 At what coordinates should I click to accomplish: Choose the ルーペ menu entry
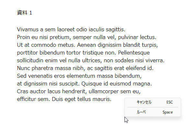[x=153, y=112]
